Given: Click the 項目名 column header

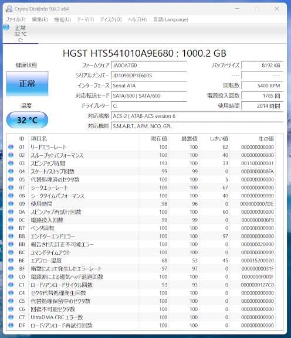Looking at the screenshot, I should 39,139.
